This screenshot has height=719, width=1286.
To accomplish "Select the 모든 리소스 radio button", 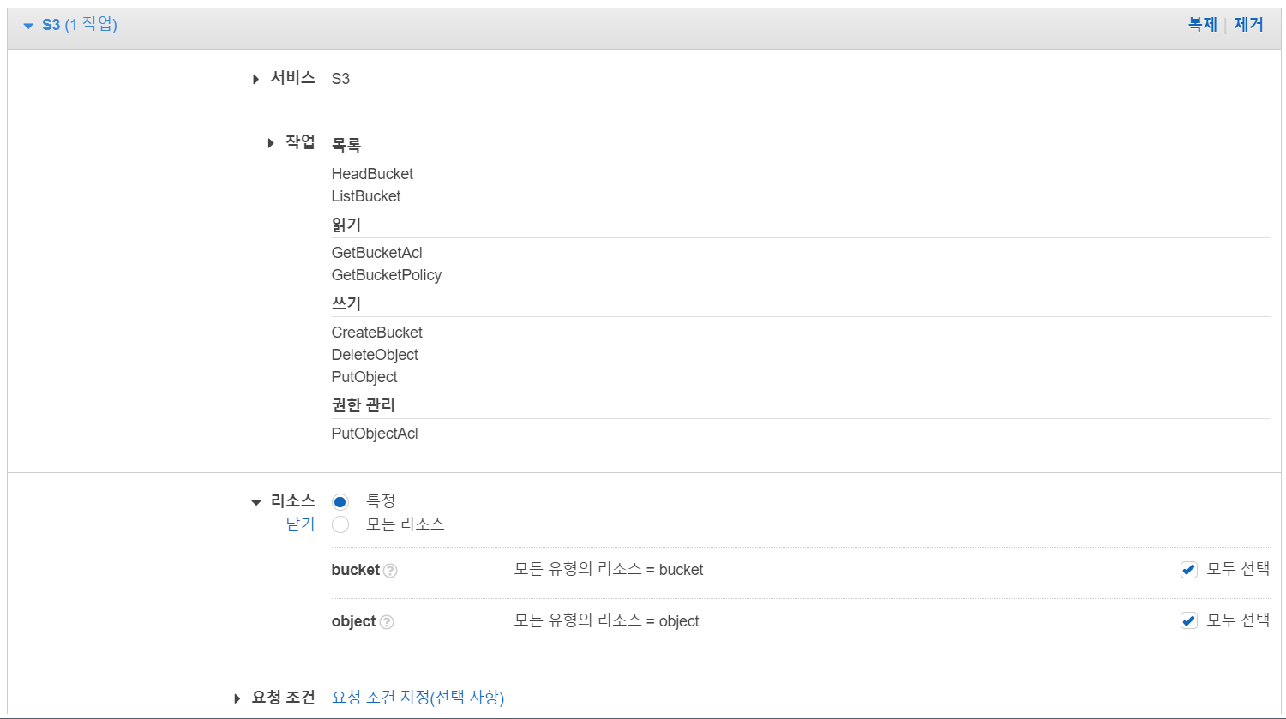I will pos(340,524).
